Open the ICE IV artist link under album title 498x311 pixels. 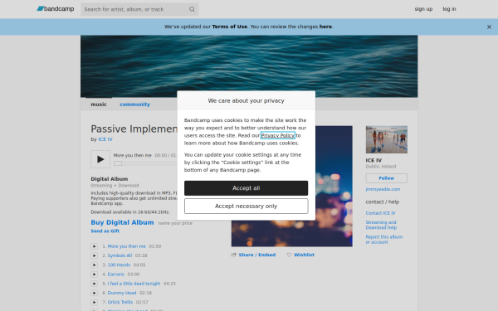point(105,139)
